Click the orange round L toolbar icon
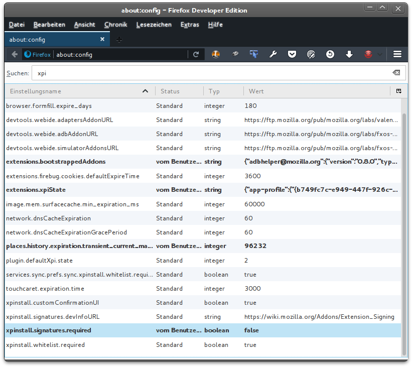Image resolution: width=412 pixels, height=367 pixels. [x=216, y=54]
